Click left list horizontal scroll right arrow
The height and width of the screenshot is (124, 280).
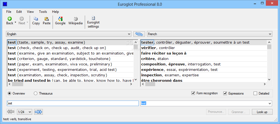pos(131,84)
